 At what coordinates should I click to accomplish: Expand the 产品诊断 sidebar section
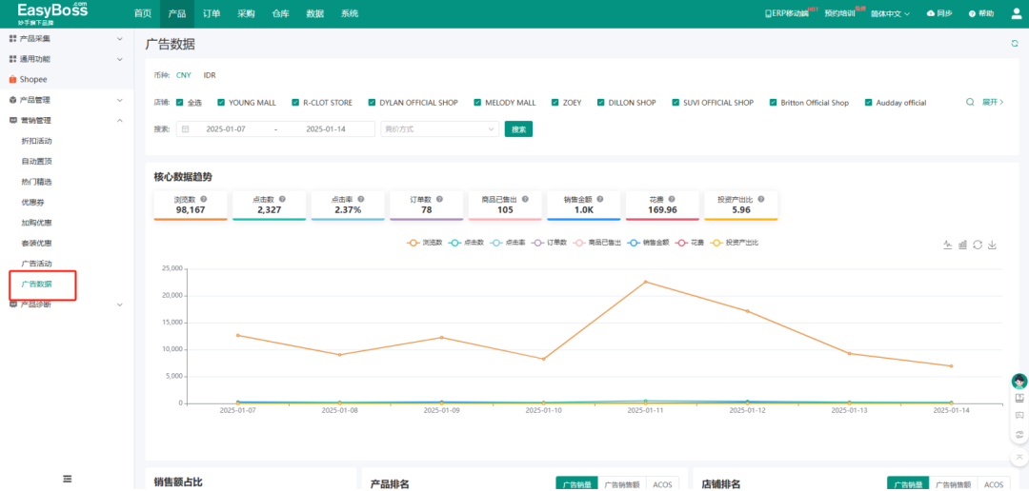67,304
